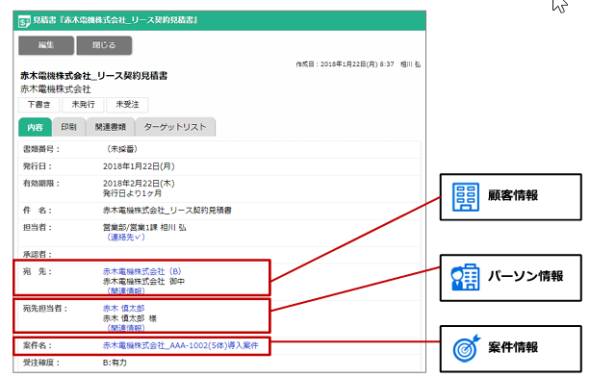Click the B:有力 order probability value
This screenshot has width=616, height=377.
(x=115, y=363)
